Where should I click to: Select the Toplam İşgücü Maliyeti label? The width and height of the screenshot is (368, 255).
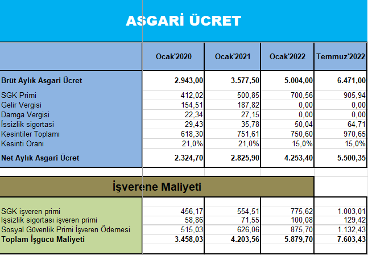pyautogui.click(x=43, y=239)
